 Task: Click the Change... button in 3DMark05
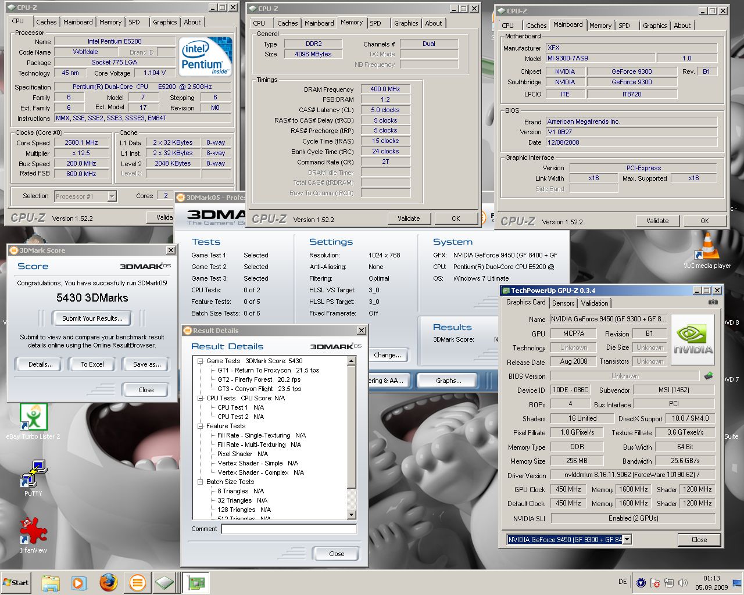pyautogui.click(x=387, y=355)
